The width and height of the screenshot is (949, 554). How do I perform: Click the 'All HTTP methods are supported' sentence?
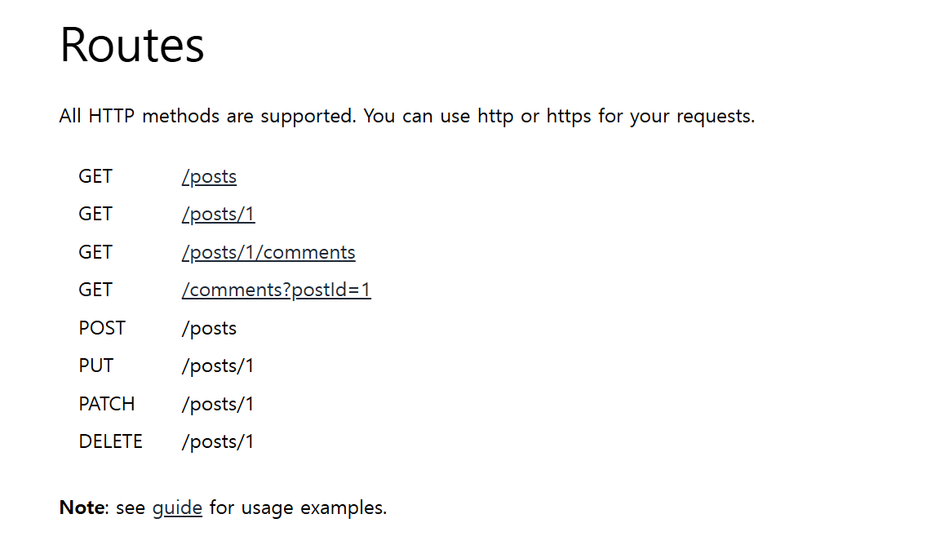point(207,116)
